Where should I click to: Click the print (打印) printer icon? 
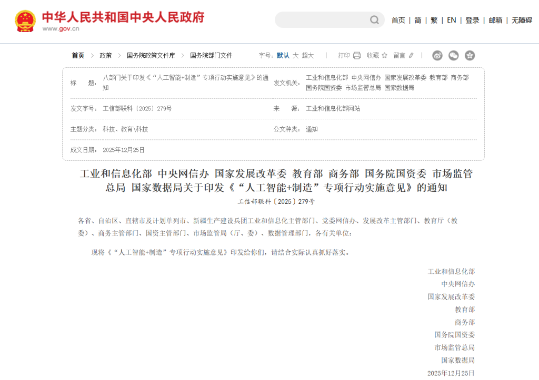357,55
